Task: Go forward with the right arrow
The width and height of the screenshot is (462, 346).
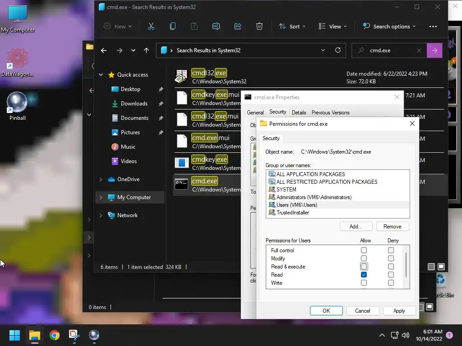Action: point(119,50)
